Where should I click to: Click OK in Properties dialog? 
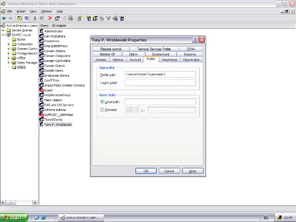point(146,171)
